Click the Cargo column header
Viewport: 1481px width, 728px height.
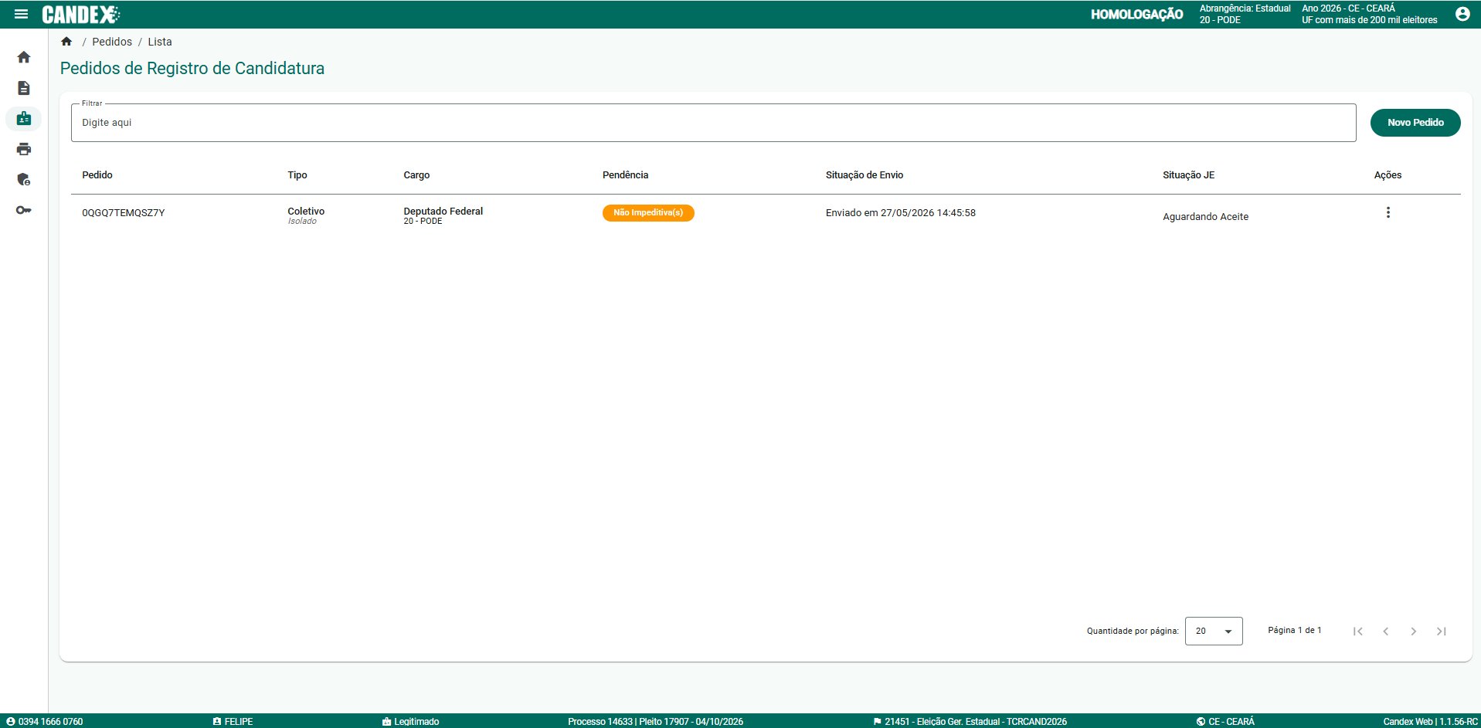(416, 175)
